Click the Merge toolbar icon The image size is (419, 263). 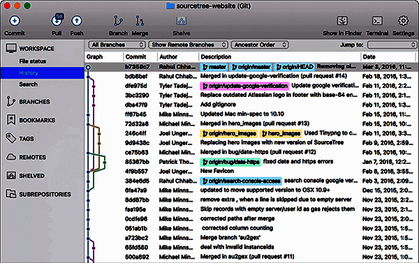(140, 21)
